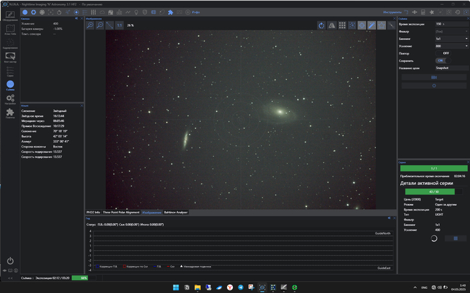
Task: Open the Equipment (Оборудование) sidebar section
Action: 10,15
